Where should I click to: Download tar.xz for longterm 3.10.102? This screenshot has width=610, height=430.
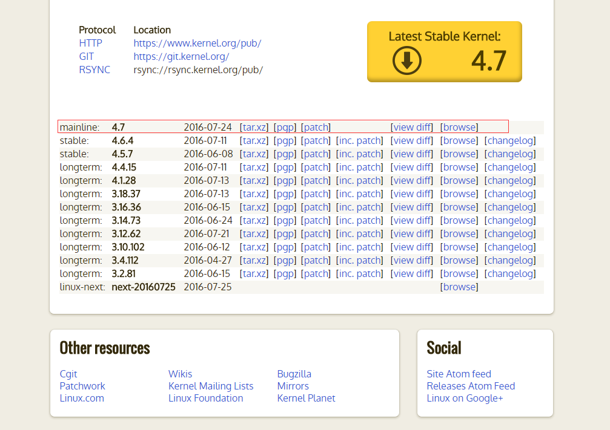coord(254,247)
